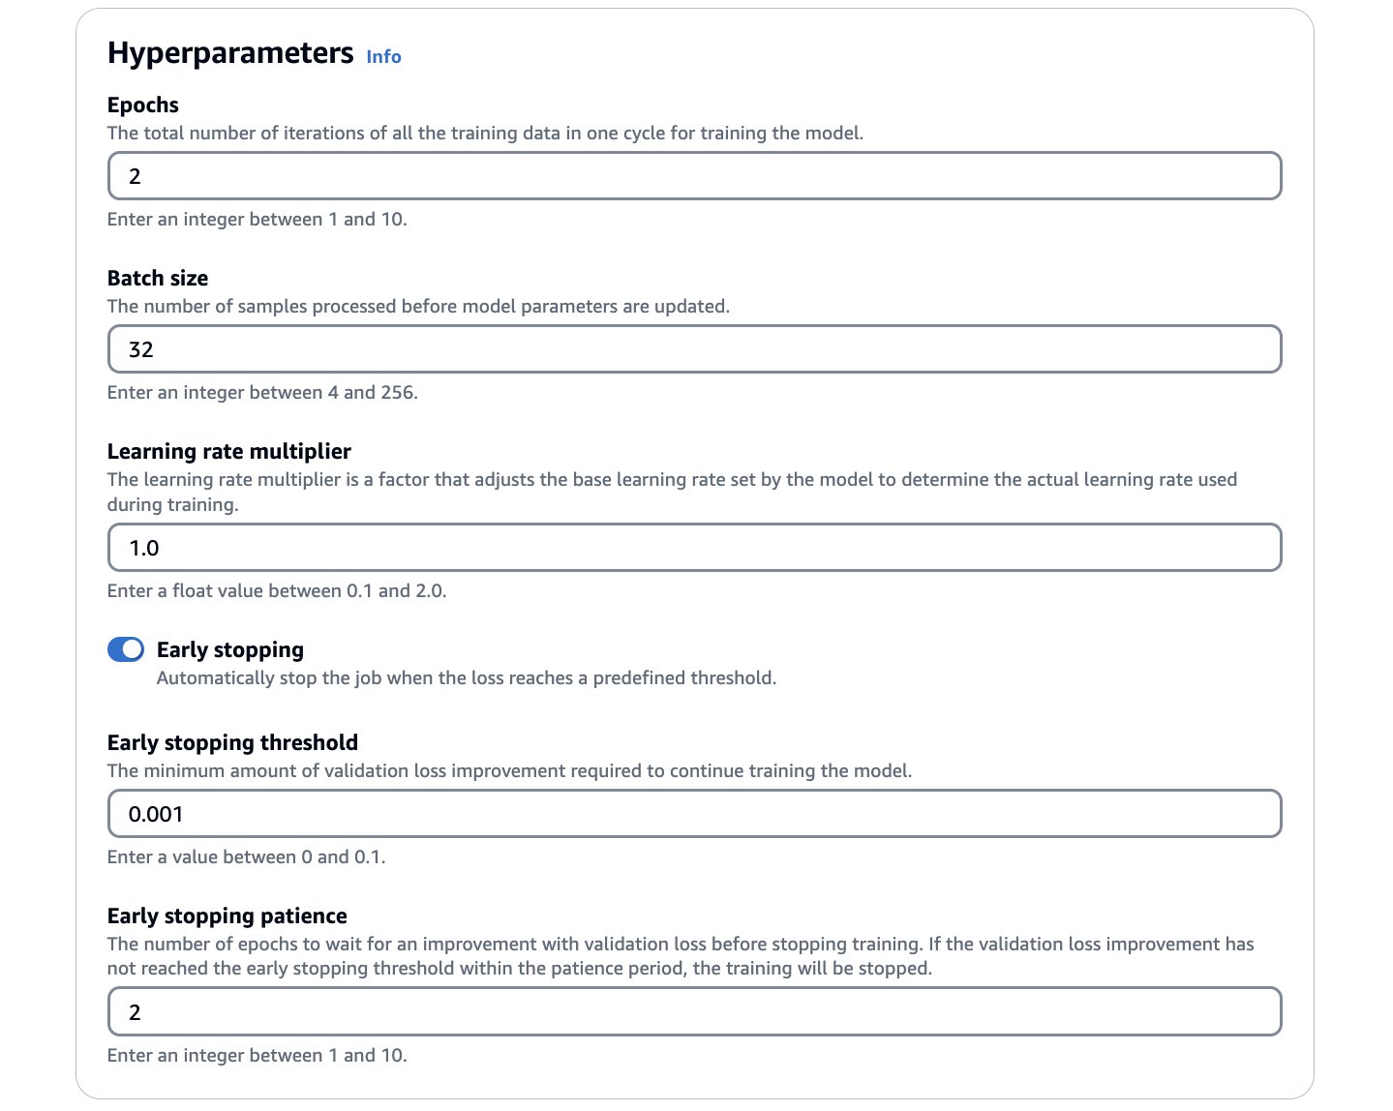Focus the Early stopping patience field
Viewport: 1393px width, 1111px height.
(x=694, y=1012)
